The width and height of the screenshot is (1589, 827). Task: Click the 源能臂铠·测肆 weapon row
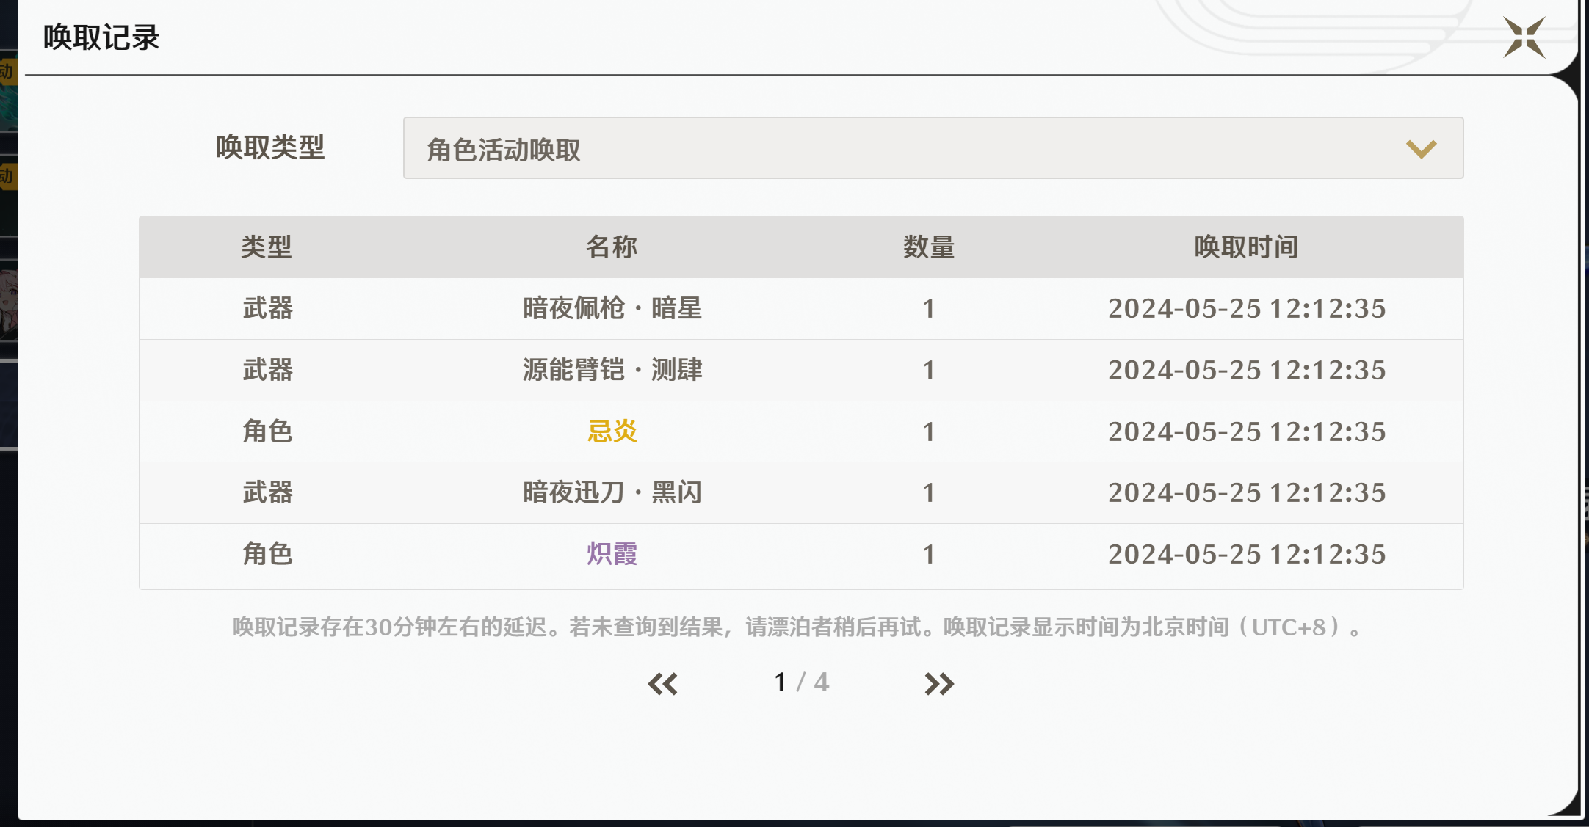click(x=612, y=370)
